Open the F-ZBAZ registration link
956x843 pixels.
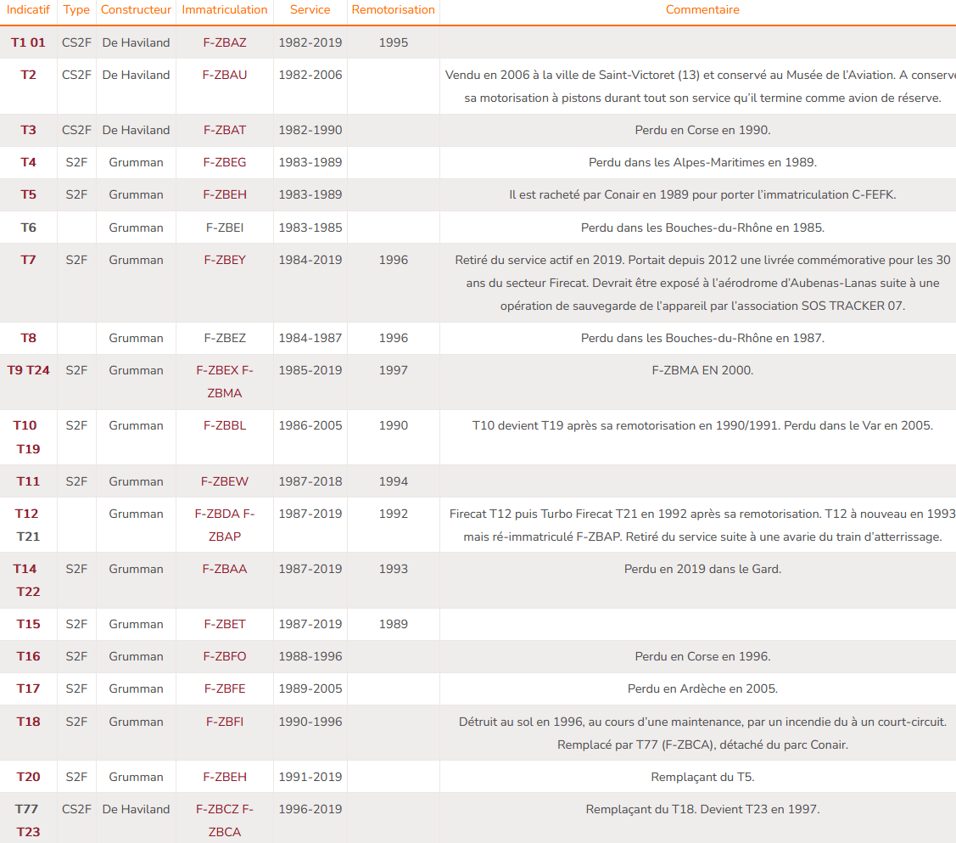pyautogui.click(x=224, y=42)
